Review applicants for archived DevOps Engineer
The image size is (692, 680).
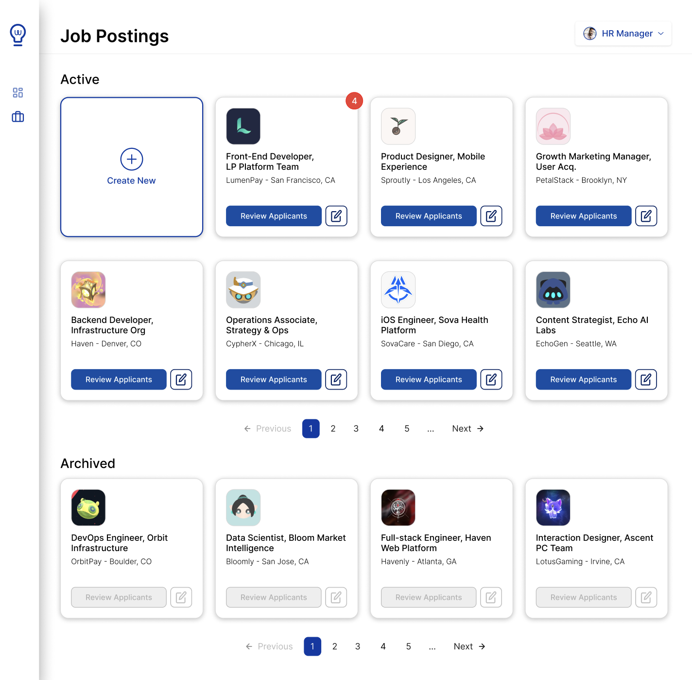coord(119,597)
